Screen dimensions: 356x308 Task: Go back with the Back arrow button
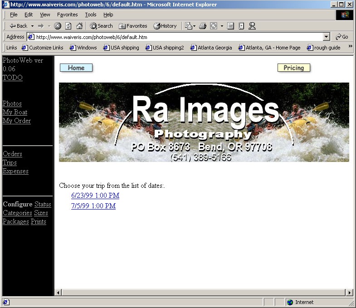click(18, 26)
